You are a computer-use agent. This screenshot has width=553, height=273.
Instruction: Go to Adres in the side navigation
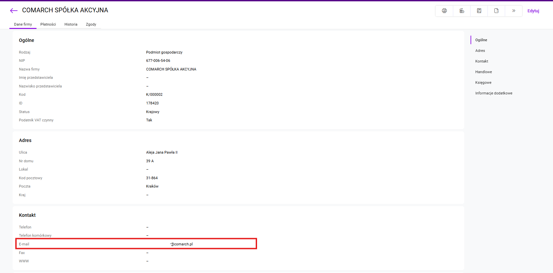coord(480,51)
